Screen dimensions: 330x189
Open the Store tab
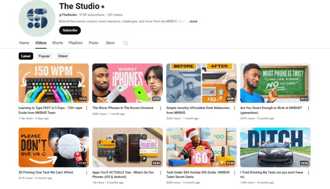(x=110, y=43)
